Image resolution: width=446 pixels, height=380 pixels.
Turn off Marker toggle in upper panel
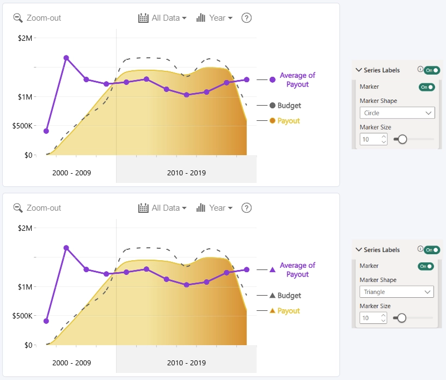(426, 87)
